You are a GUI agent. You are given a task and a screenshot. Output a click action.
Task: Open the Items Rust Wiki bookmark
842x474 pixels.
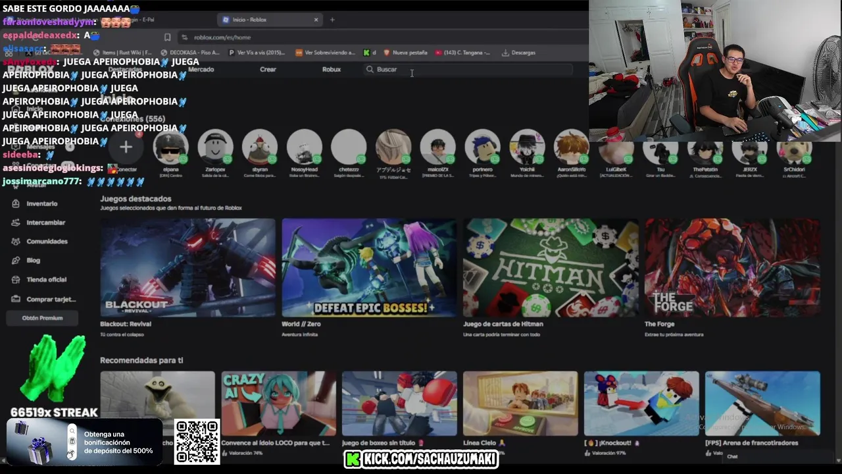pyautogui.click(x=122, y=53)
